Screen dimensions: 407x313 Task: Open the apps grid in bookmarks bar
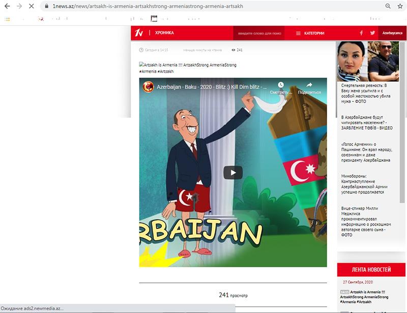point(7,19)
